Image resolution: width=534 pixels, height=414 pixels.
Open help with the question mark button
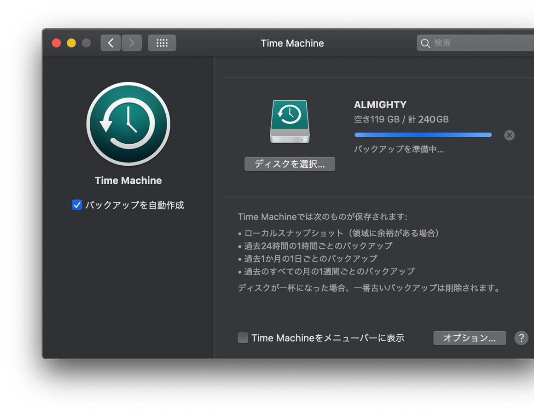521,338
